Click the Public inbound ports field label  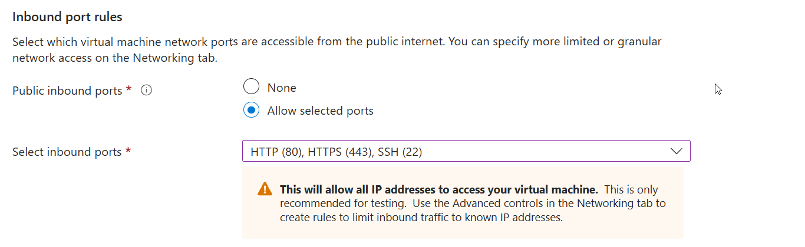click(68, 91)
